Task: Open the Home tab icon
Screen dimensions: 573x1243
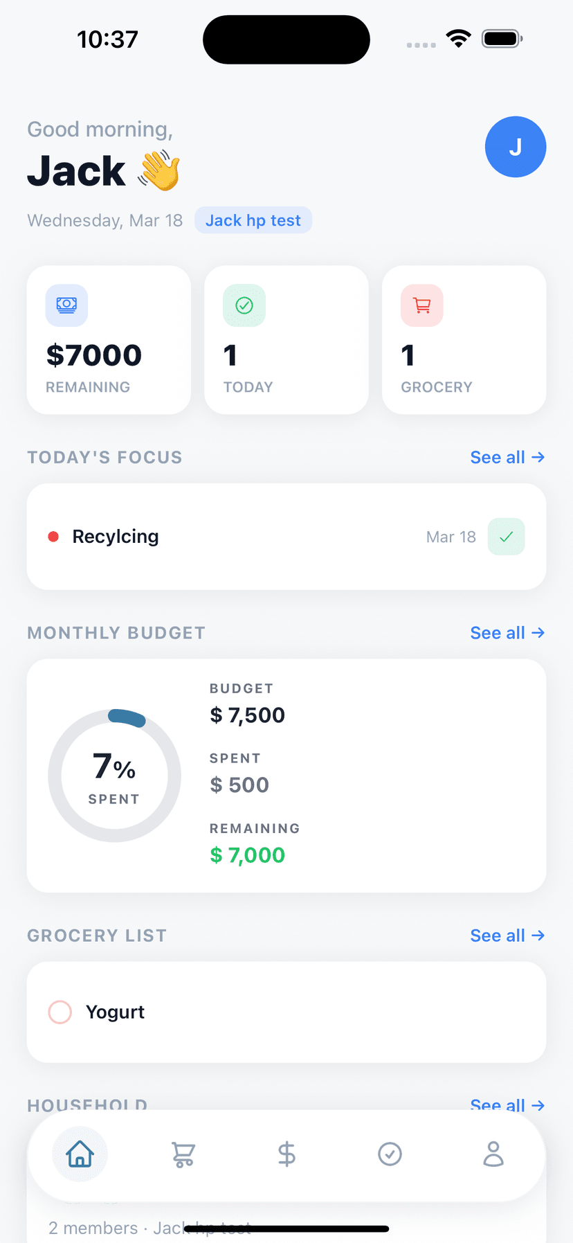Action: [x=80, y=1154]
